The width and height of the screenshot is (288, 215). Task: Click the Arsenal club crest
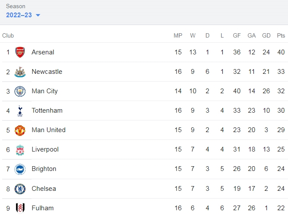pyautogui.click(x=20, y=52)
